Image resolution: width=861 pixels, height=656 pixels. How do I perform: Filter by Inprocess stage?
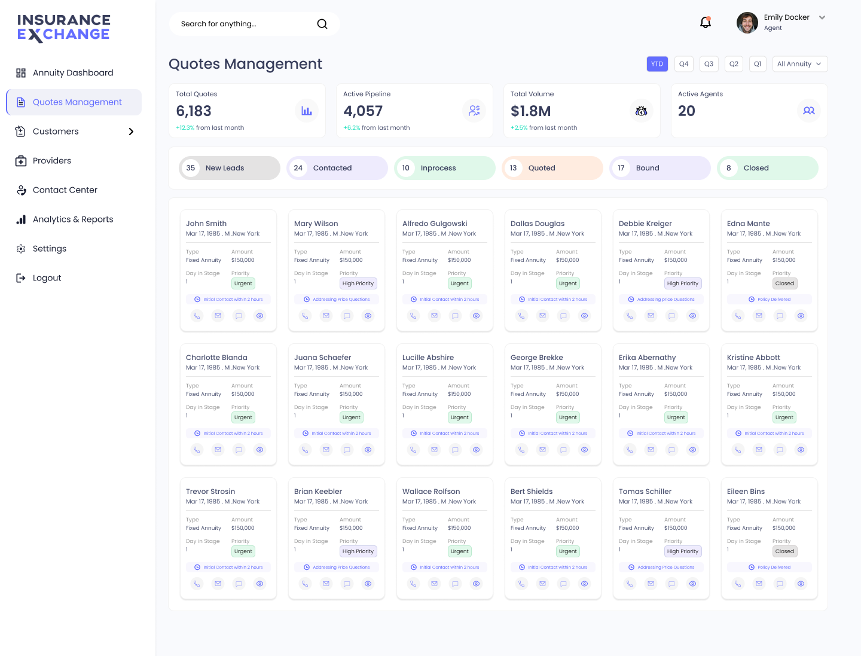point(445,168)
